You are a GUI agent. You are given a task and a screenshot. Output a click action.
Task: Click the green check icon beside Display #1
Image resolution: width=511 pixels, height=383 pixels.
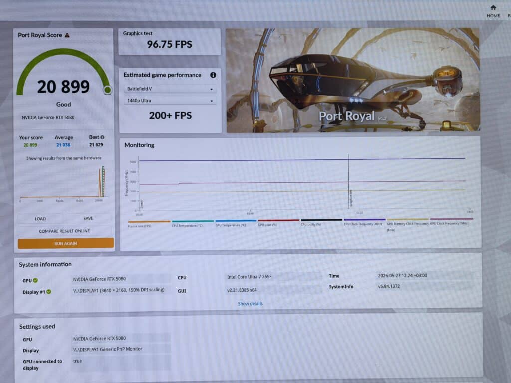[x=49, y=292]
